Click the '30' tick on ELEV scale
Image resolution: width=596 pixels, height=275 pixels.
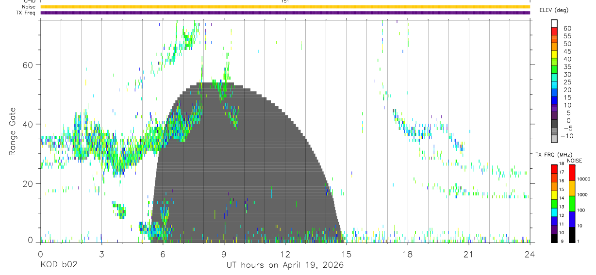[566, 75]
